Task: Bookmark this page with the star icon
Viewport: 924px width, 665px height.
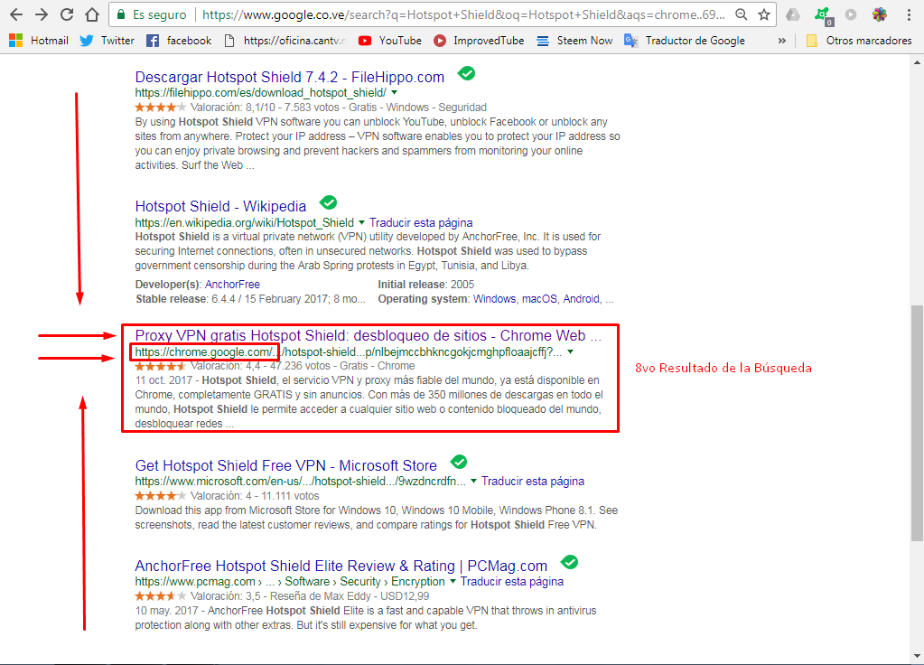Action: click(x=764, y=14)
